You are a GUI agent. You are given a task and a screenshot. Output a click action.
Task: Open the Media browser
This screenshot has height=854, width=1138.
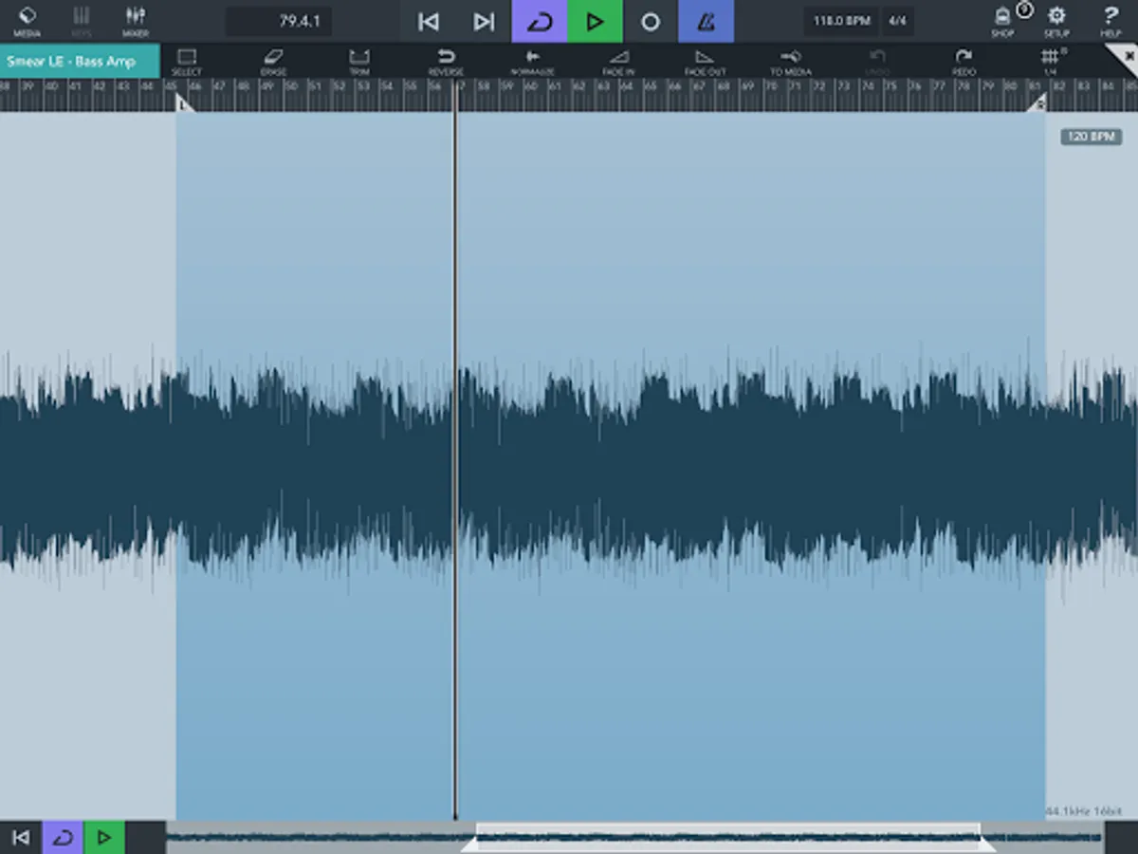coord(27,21)
